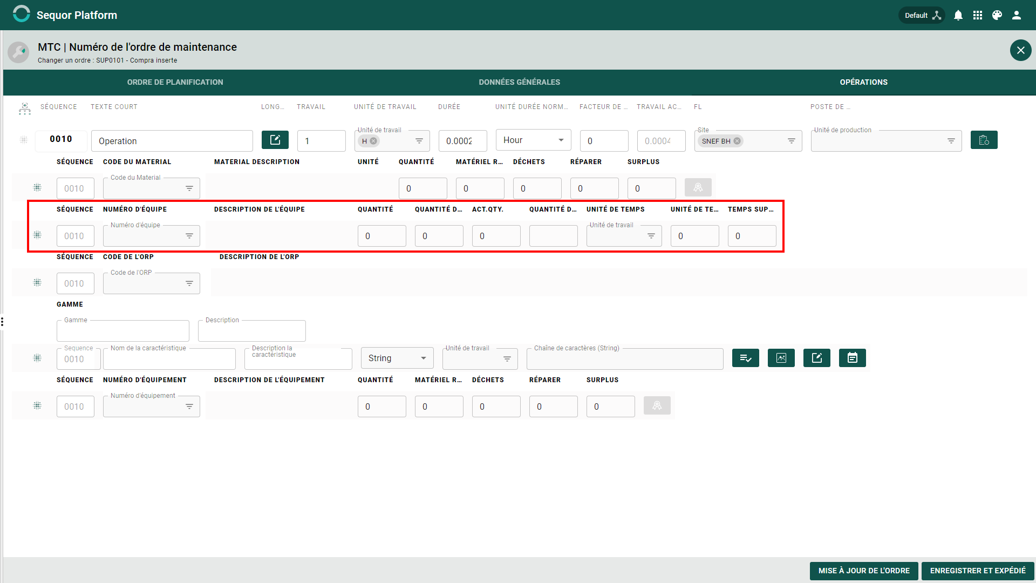Click the drag handle of operation 0010 row
The width and height of the screenshot is (1036, 583).
point(24,140)
